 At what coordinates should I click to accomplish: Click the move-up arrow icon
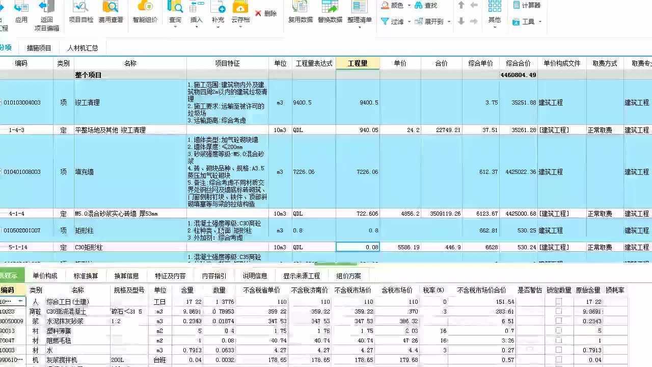click(461, 5)
